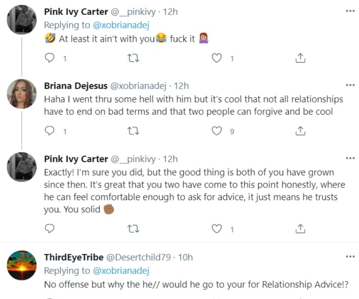Reply to the 'Exactly! I'm sure' tweet
Viewport: 359px width, 299px height.
(50, 229)
